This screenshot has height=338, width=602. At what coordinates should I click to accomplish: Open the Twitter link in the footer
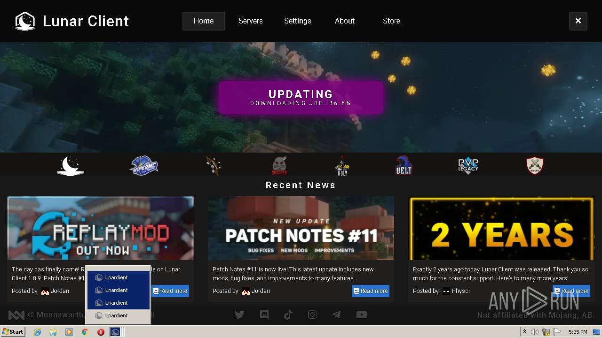[240, 315]
